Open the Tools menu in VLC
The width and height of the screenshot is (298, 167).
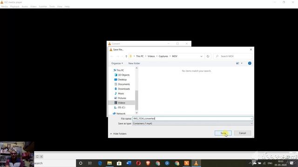[52, 6]
